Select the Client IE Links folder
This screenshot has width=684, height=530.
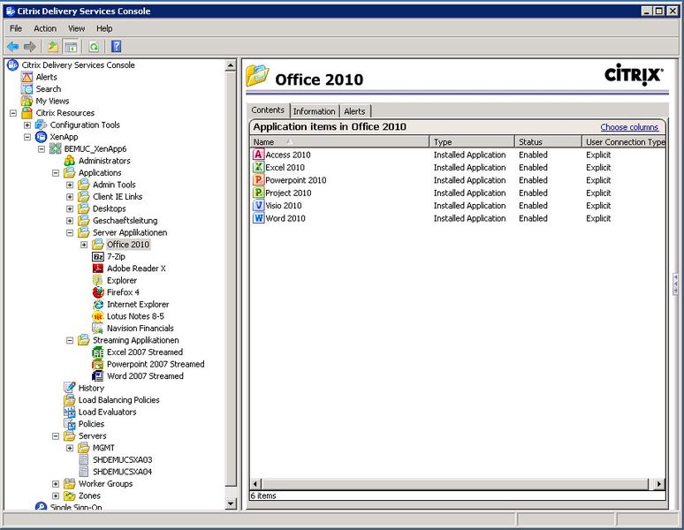tap(118, 197)
